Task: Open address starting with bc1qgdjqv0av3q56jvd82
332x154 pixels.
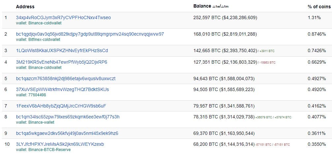Action: 90,34
